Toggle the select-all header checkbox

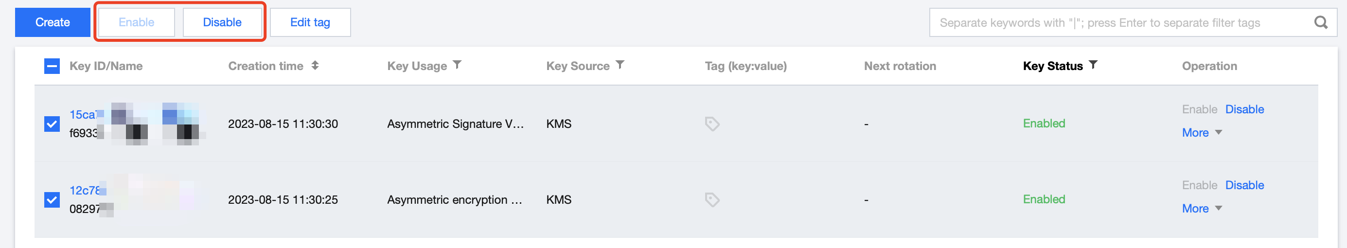coord(53,66)
